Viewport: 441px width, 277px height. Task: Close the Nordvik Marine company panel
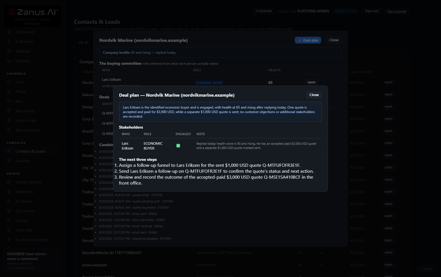coord(334,40)
